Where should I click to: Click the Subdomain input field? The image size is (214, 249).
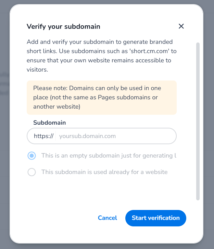tap(115, 136)
